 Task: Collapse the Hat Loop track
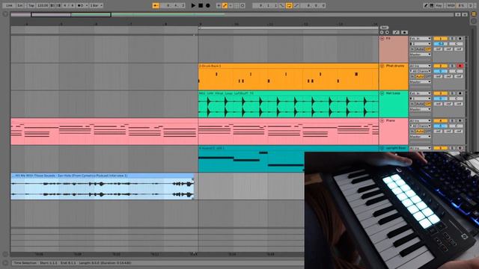point(382,93)
